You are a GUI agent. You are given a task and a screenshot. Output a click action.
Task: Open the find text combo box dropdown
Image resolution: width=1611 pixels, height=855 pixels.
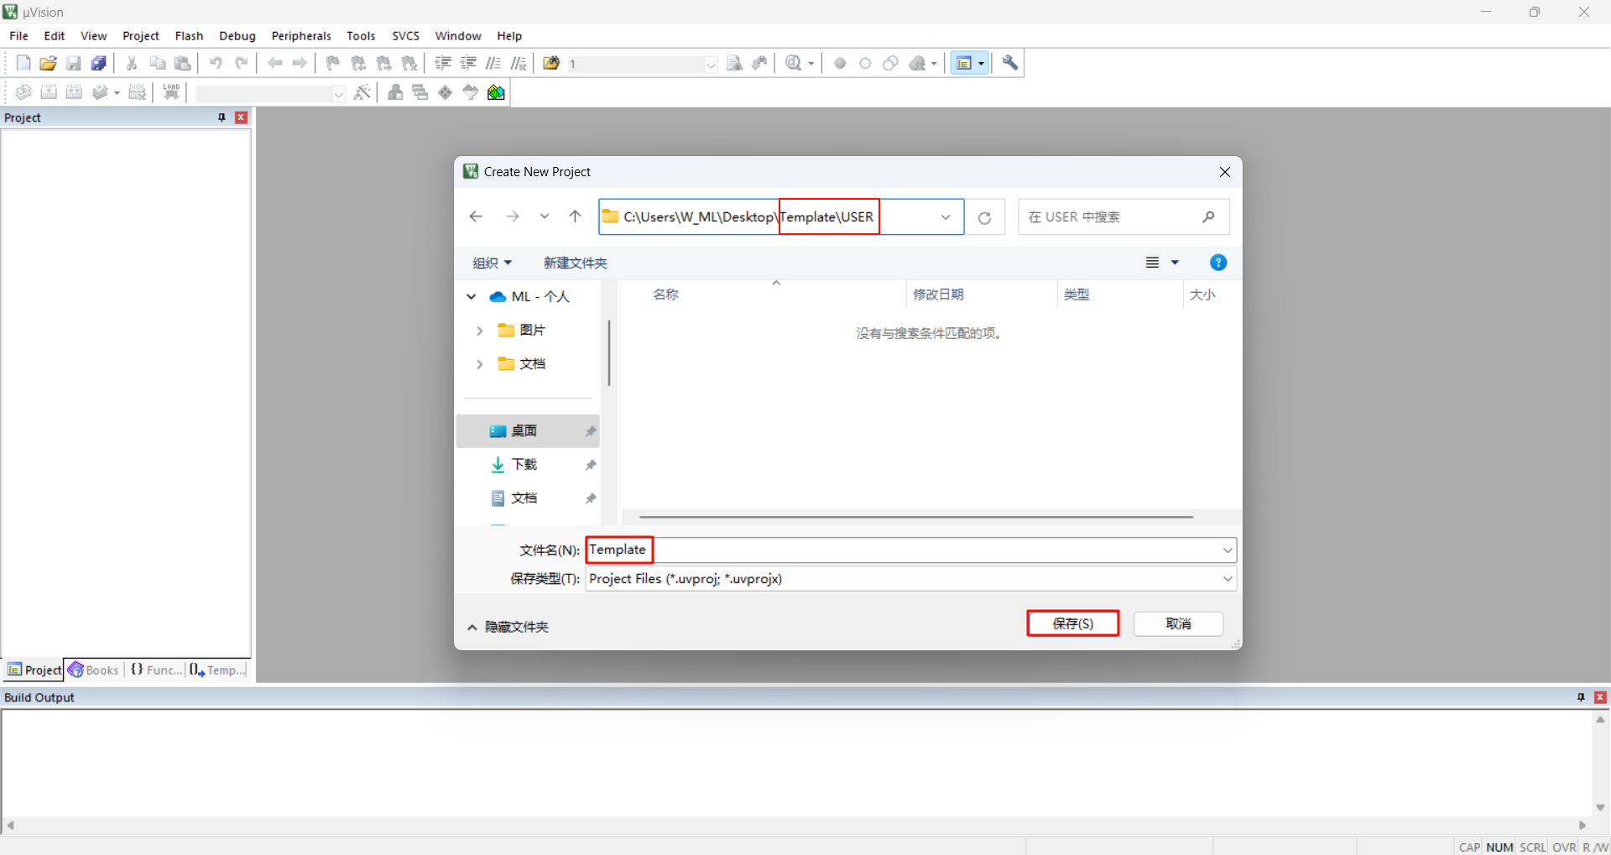(712, 64)
